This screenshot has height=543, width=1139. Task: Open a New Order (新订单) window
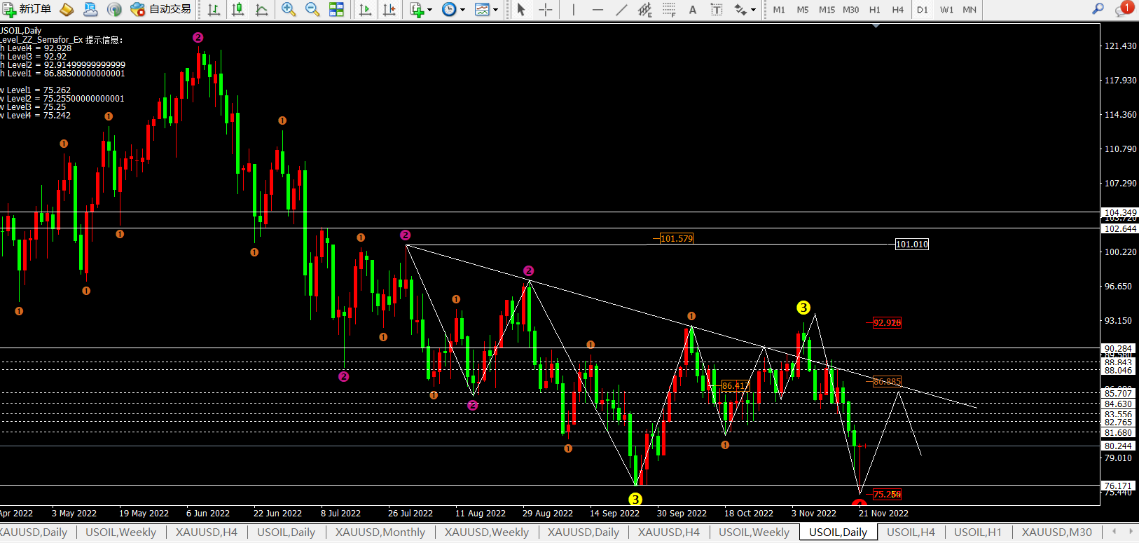tap(27, 9)
